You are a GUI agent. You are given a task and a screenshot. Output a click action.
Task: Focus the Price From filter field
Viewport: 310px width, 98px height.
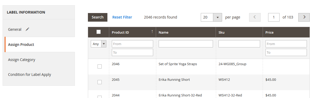(286, 44)
